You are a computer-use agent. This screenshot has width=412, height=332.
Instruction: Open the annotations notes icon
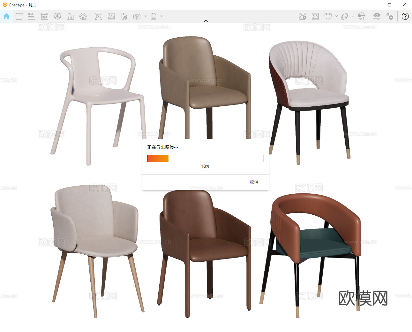(19, 16)
